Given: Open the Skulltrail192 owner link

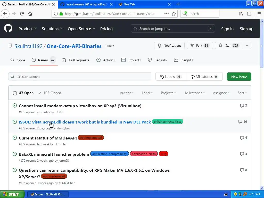Looking at the screenshot, I should click(28, 46).
